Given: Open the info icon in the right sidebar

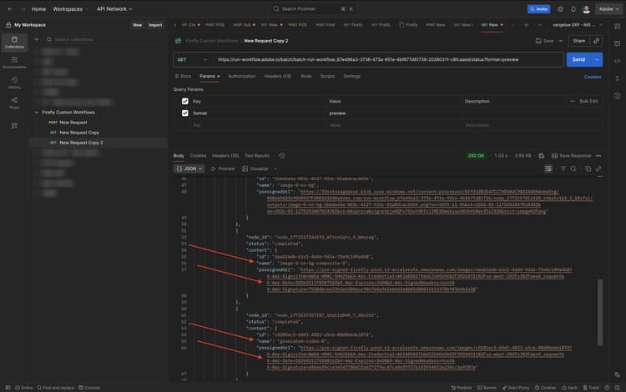Looking at the screenshot, I should 617,96.
